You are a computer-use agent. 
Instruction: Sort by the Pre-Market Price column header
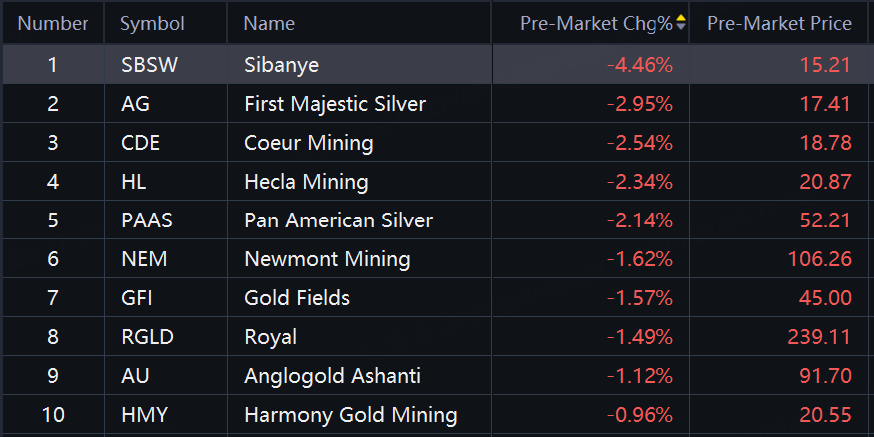point(779,23)
